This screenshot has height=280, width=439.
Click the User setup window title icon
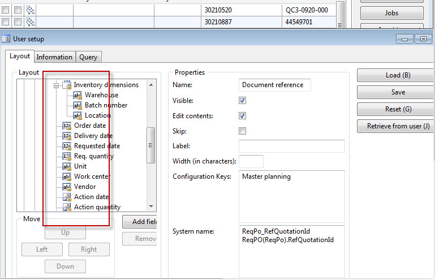point(6,38)
